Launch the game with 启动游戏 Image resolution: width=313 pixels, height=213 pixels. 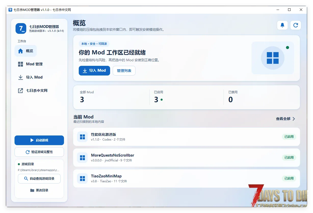[39, 140]
